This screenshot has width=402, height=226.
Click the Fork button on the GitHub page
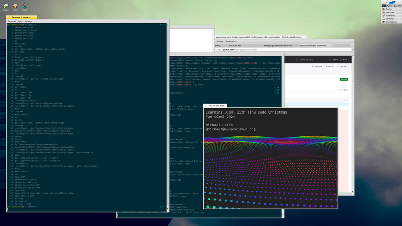click(x=330, y=66)
